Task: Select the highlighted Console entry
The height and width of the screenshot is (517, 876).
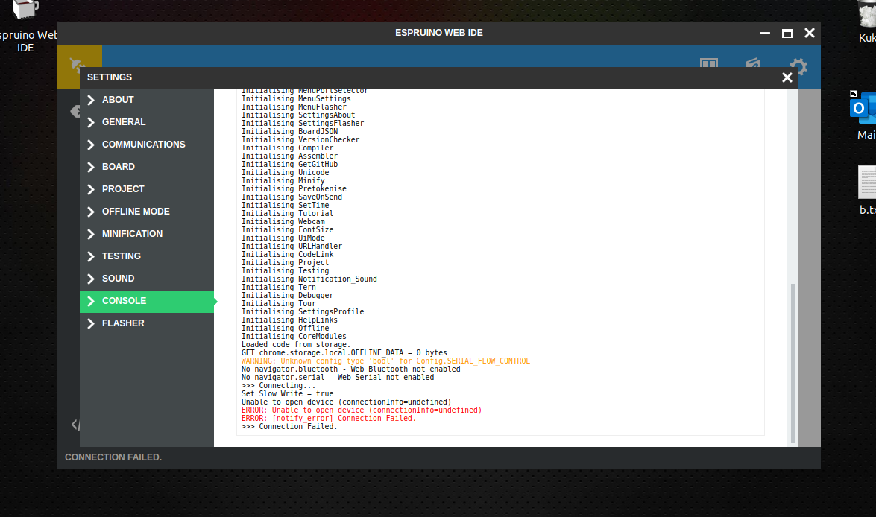Action: 147,301
